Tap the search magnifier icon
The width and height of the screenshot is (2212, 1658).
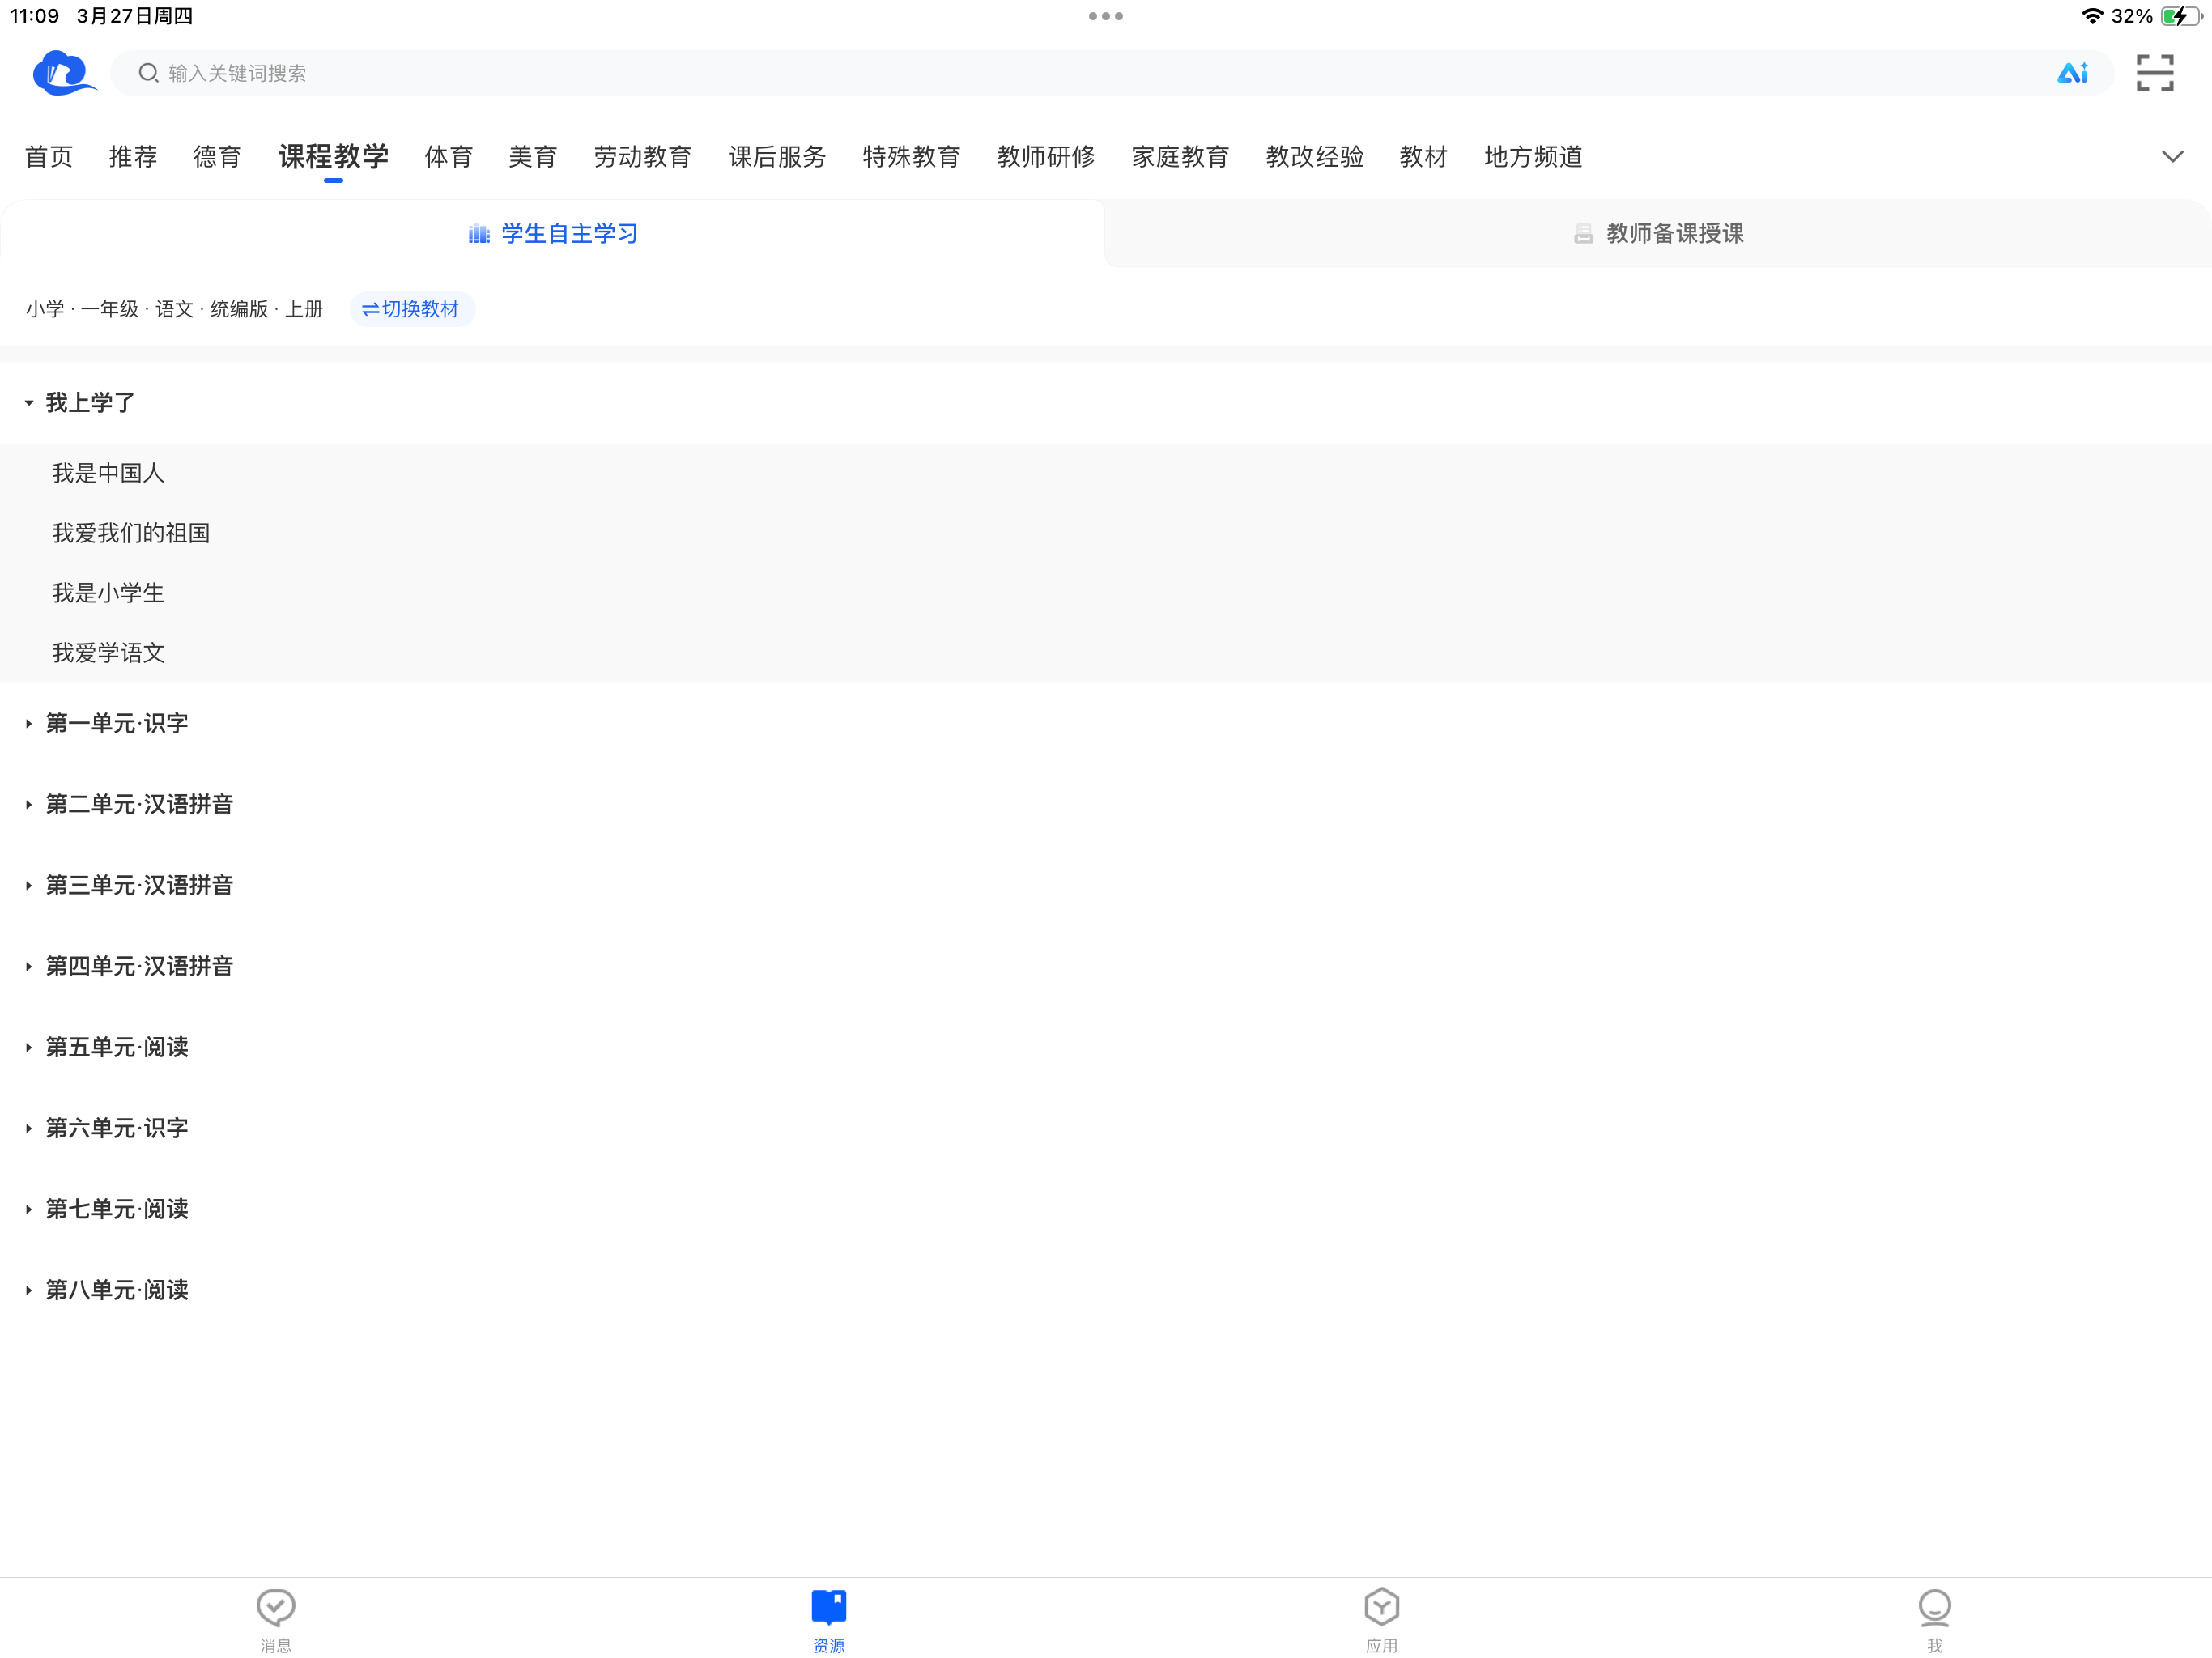click(148, 72)
